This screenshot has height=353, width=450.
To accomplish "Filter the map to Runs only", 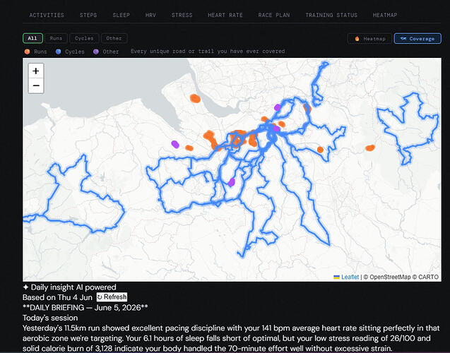I will tap(56, 38).
